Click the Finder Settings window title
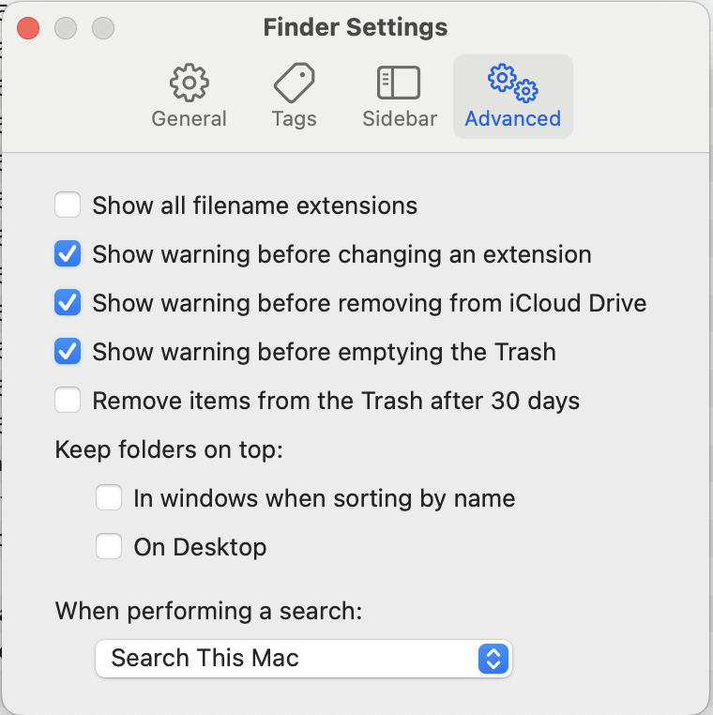This screenshot has width=713, height=715. click(356, 27)
